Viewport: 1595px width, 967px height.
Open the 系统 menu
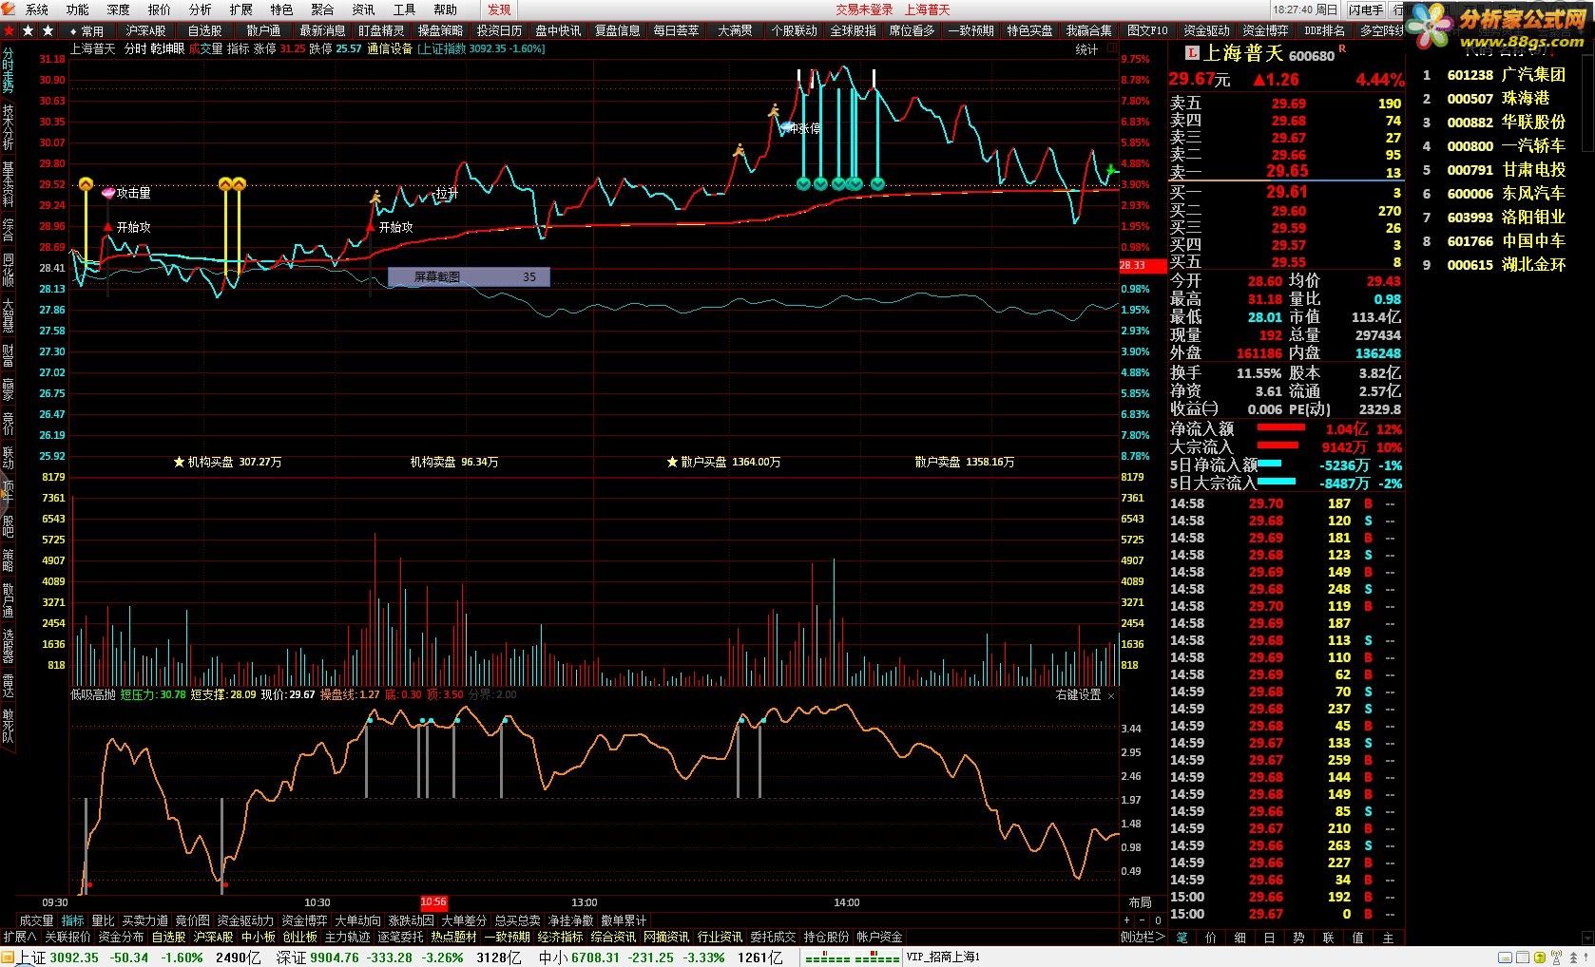pos(36,9)
